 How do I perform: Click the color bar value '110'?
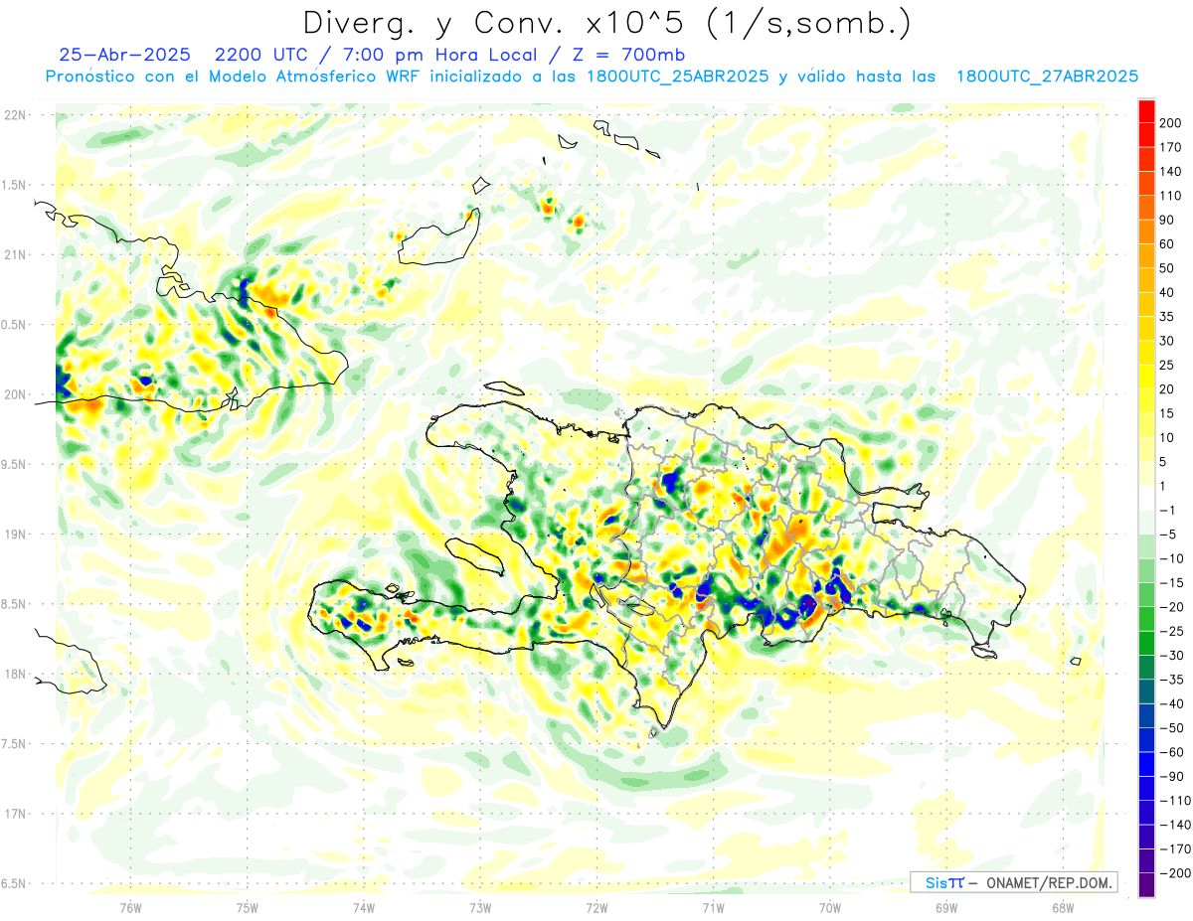1171,196
